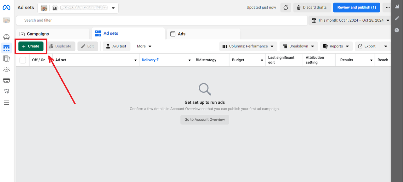Open Account Overview gauge icon in sidebar
This screenshot has height=182, width=403.
click(6, 37)
